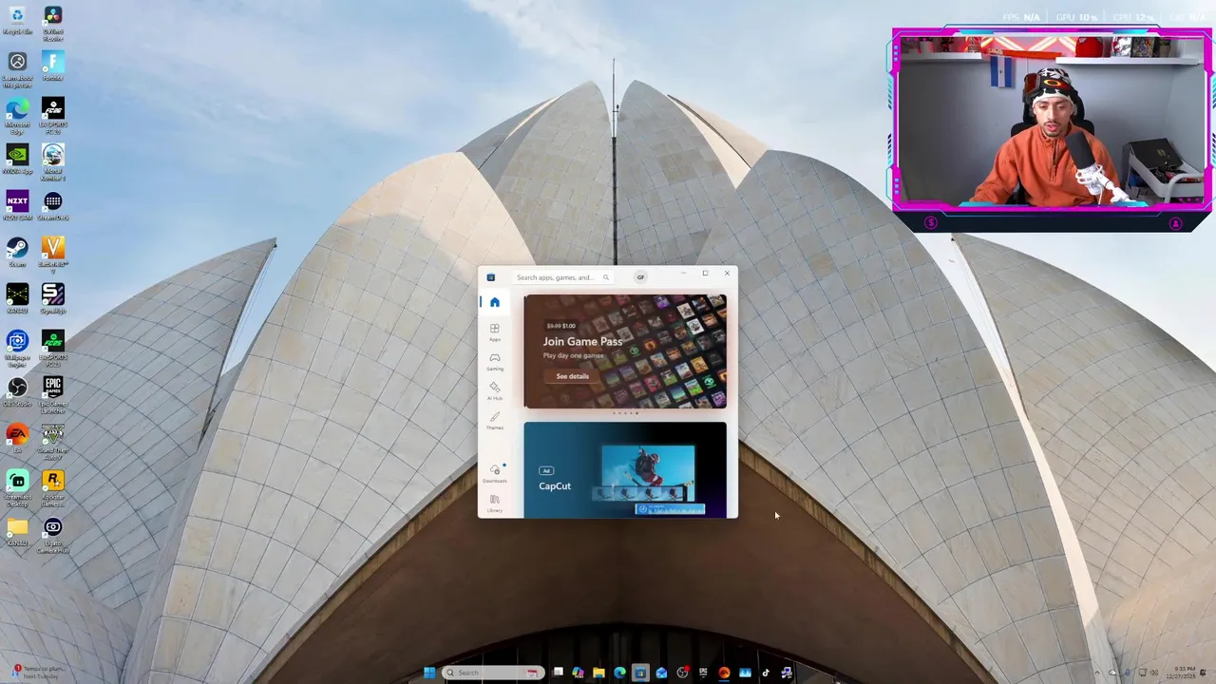
Task: Open the Windows Start button
Action: tap(429, 673)
